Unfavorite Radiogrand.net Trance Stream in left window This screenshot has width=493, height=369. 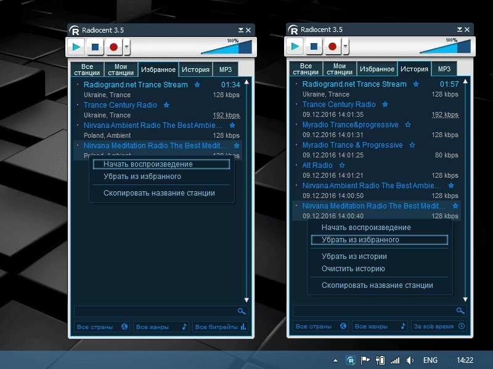coord(197,85)
